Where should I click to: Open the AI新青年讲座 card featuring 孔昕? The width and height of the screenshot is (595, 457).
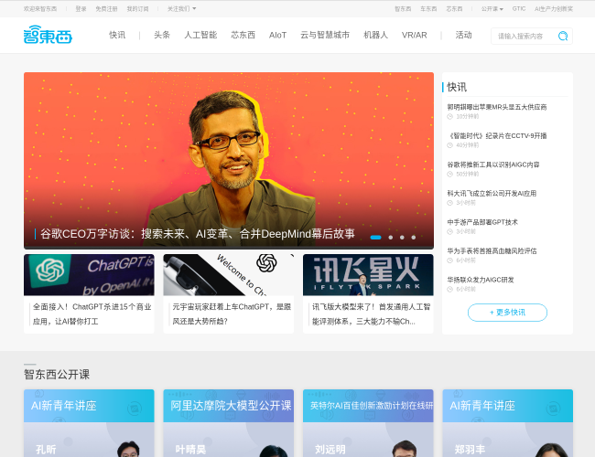click(89, 423)
